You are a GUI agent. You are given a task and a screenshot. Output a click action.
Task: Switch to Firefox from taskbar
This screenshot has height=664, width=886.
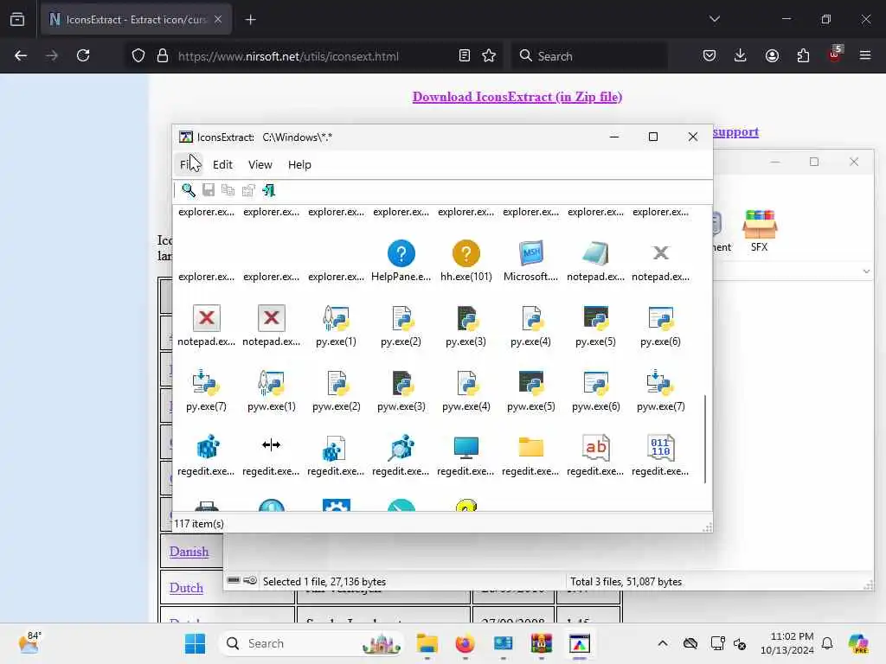[x=465, y=643]
